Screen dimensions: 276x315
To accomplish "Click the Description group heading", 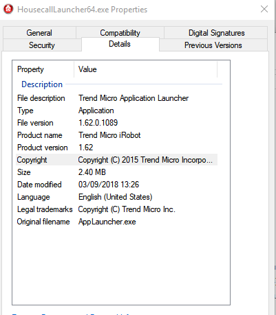I will coord(42,84).
